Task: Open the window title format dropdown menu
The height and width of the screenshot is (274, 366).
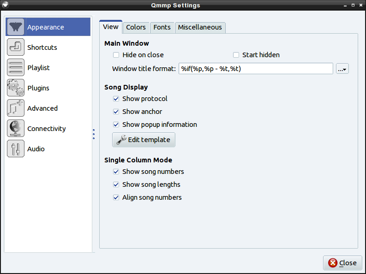Action: pos(342,69)
